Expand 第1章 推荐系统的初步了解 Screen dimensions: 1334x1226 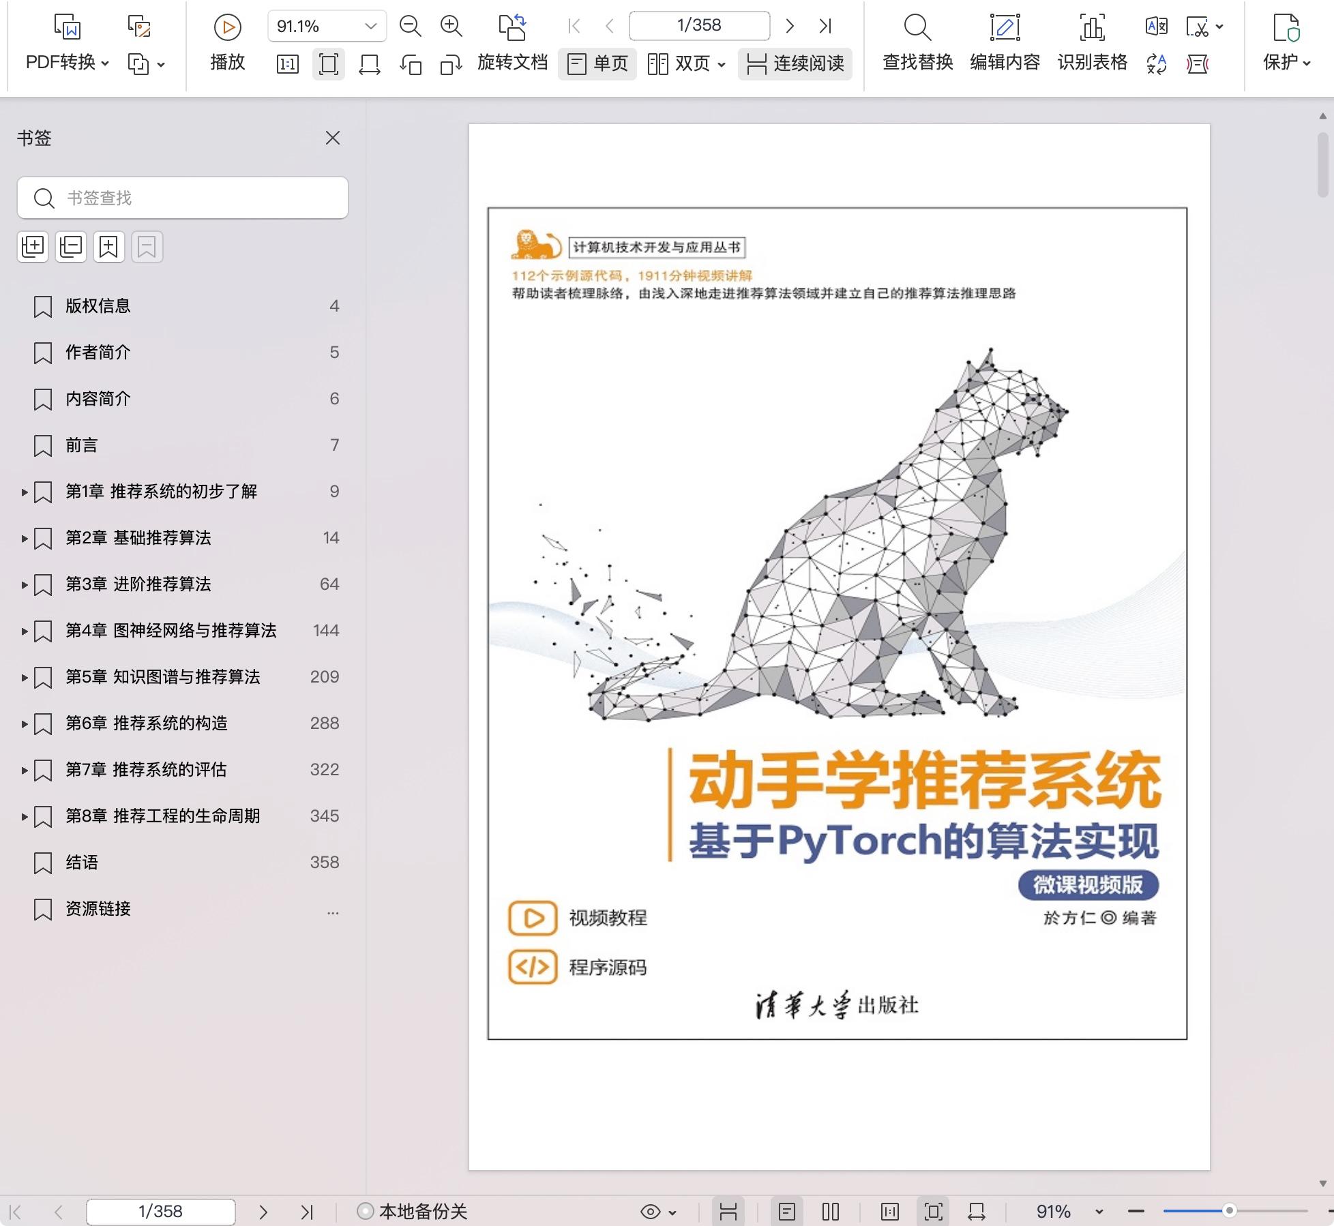(x=25, y=492)
